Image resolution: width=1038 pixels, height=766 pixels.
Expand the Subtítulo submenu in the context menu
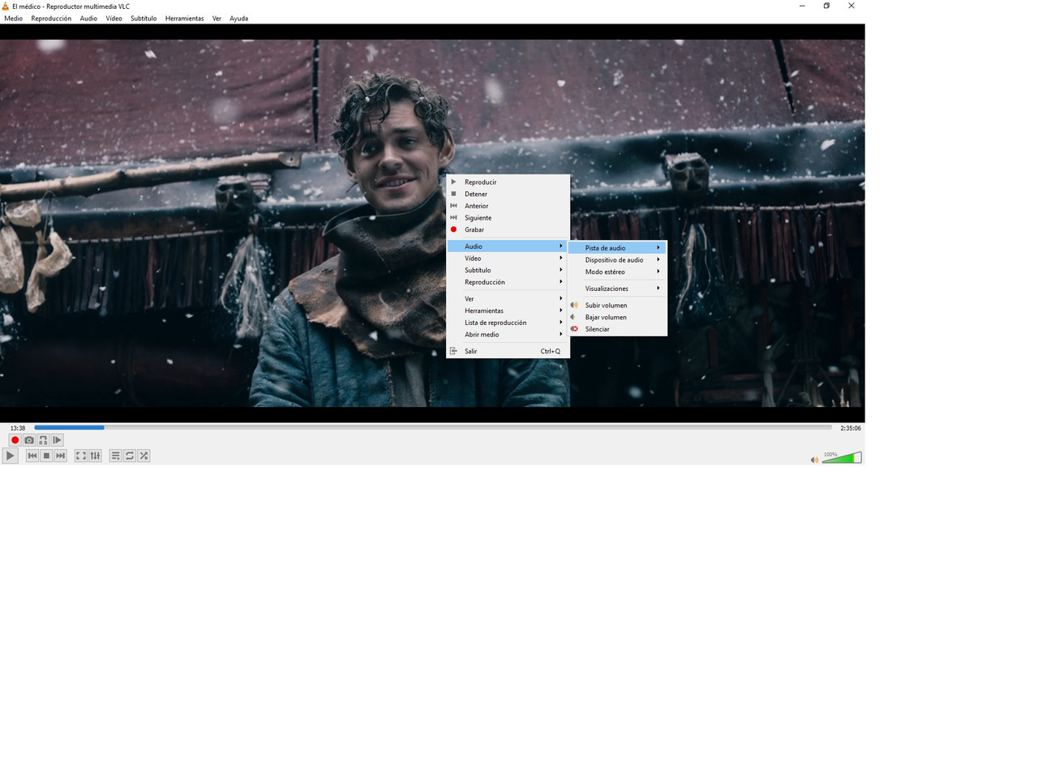click(x=508, y=271)
